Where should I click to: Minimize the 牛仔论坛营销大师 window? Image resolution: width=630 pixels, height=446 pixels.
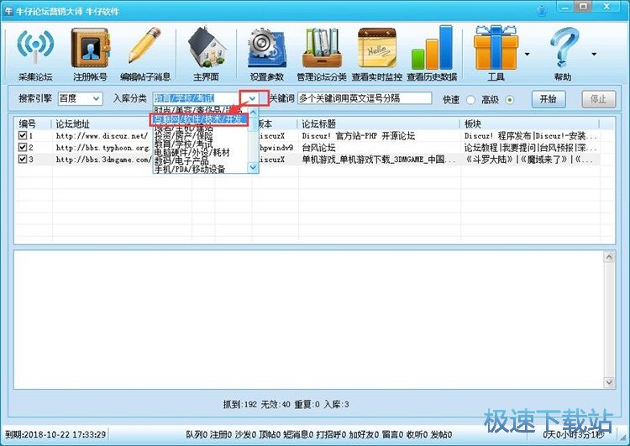coord(564,7)
